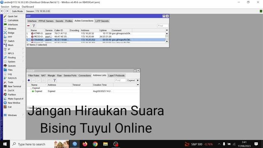Select the Expired address list entry row
Image resolution: width=263 pixels, height=148 pixels.
coord(83,91)
